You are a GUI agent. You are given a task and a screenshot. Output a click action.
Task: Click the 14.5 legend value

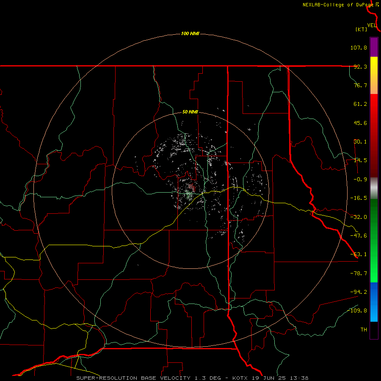pos(360,160)
